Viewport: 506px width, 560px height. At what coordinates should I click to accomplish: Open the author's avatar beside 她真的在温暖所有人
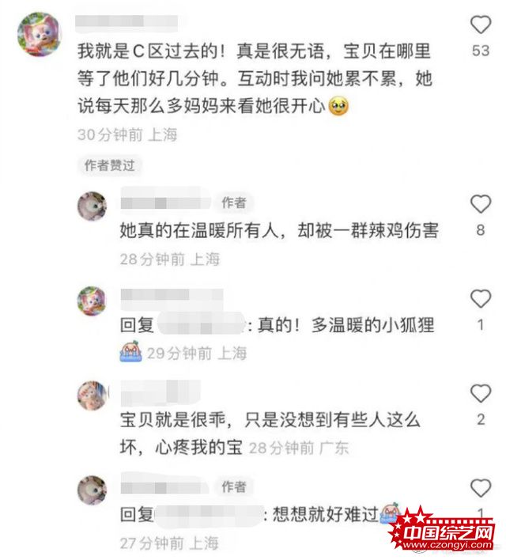coord(93,206)
